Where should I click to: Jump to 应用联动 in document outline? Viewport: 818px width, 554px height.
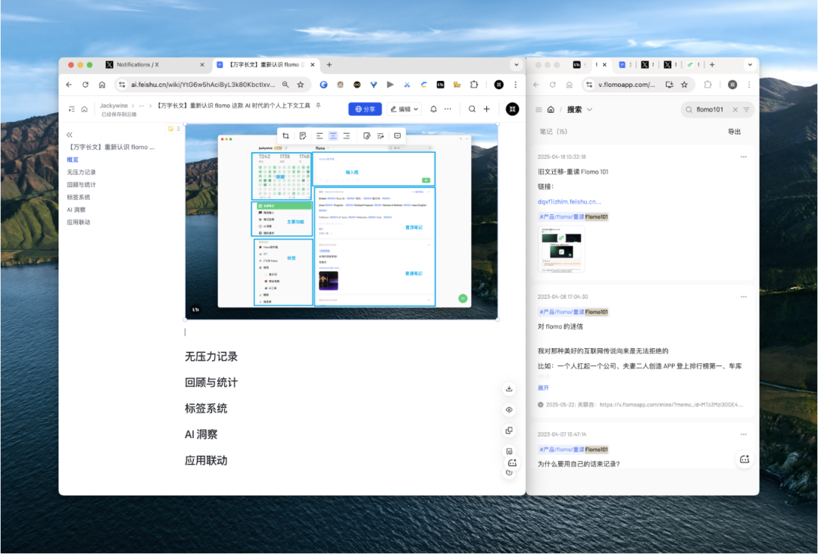78,222
